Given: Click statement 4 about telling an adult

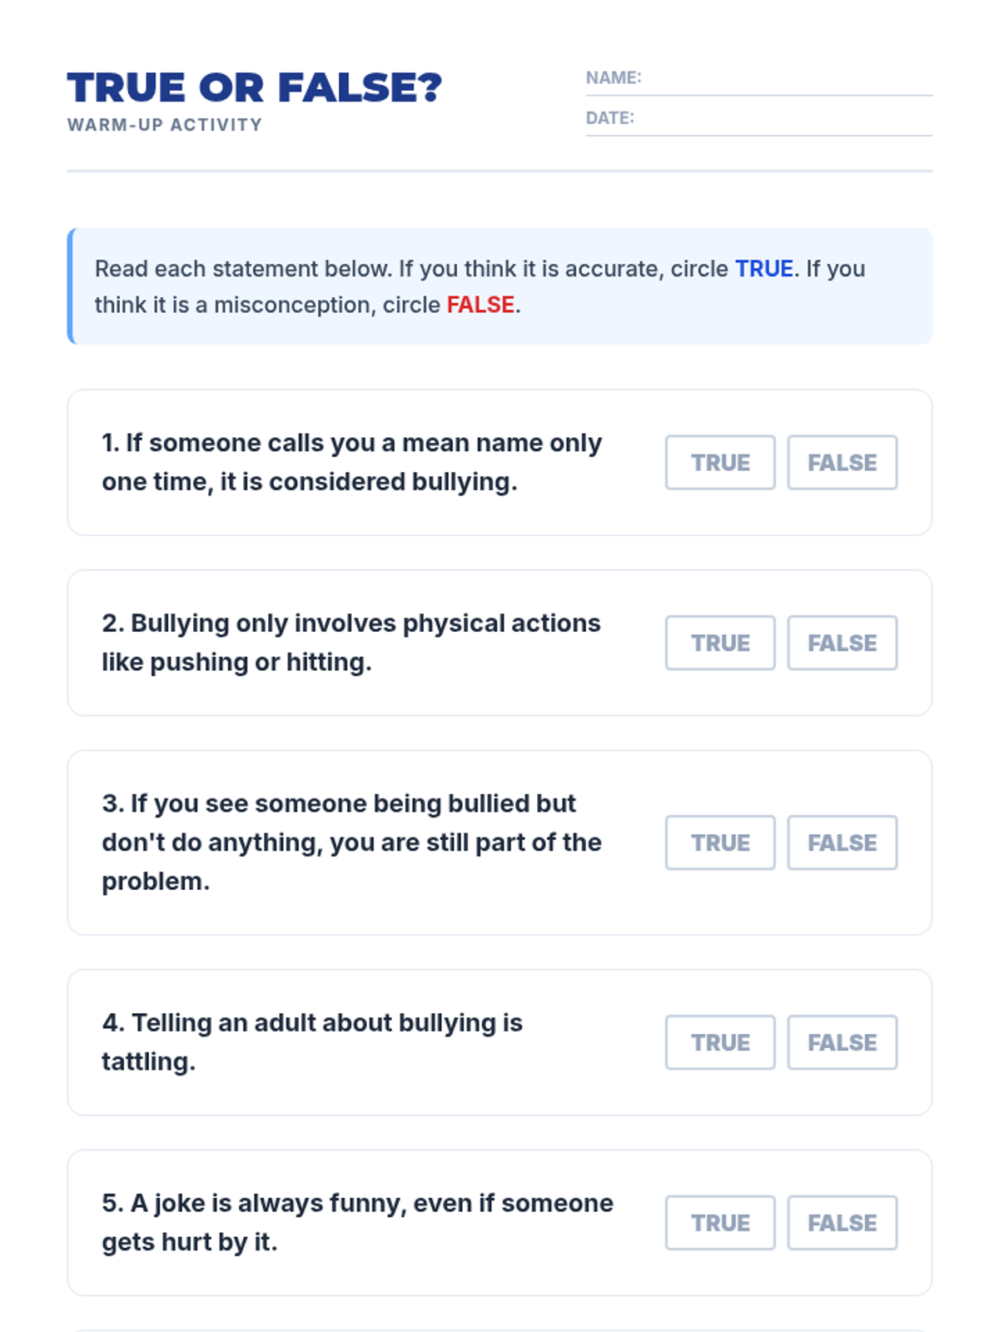Looking at the screenshot, I should [x=312, y=1042].
